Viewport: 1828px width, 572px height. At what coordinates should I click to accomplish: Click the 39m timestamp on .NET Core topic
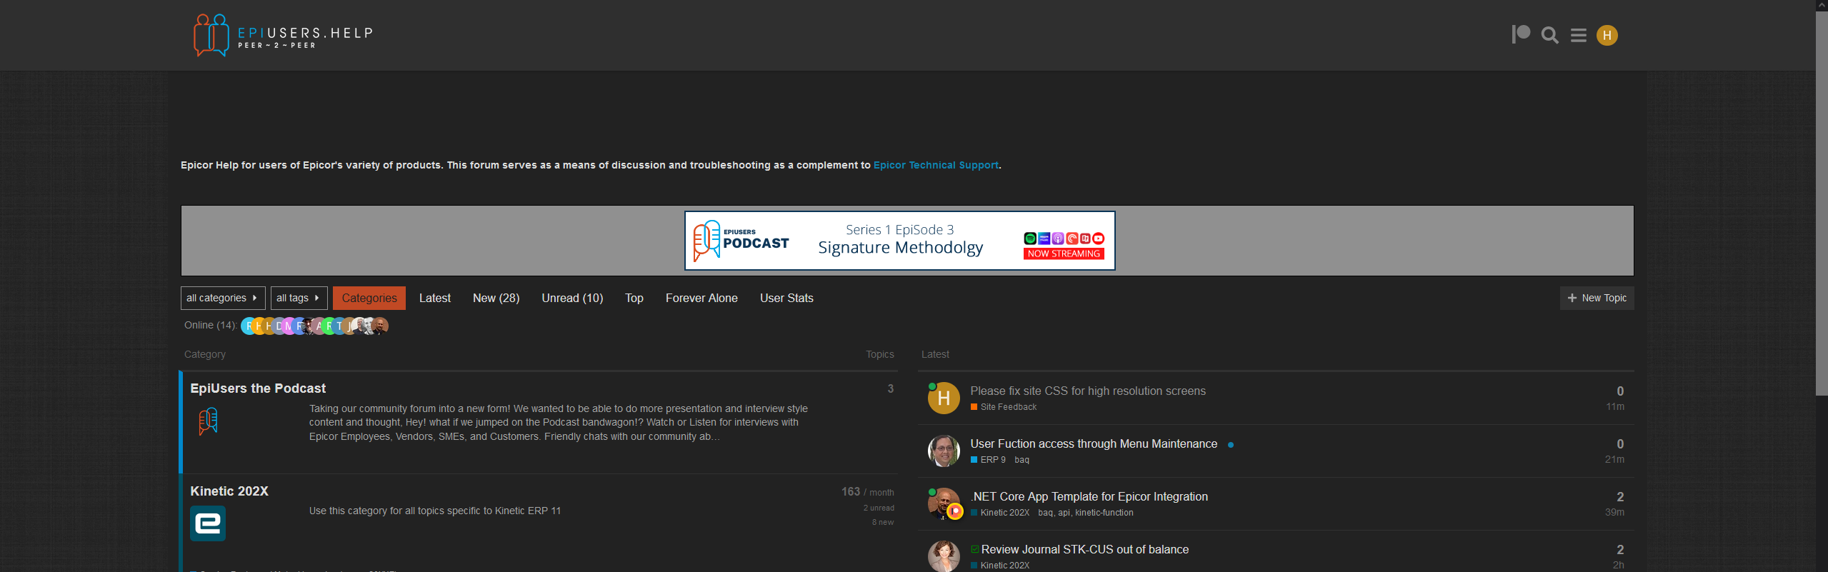coord(1614,513)
